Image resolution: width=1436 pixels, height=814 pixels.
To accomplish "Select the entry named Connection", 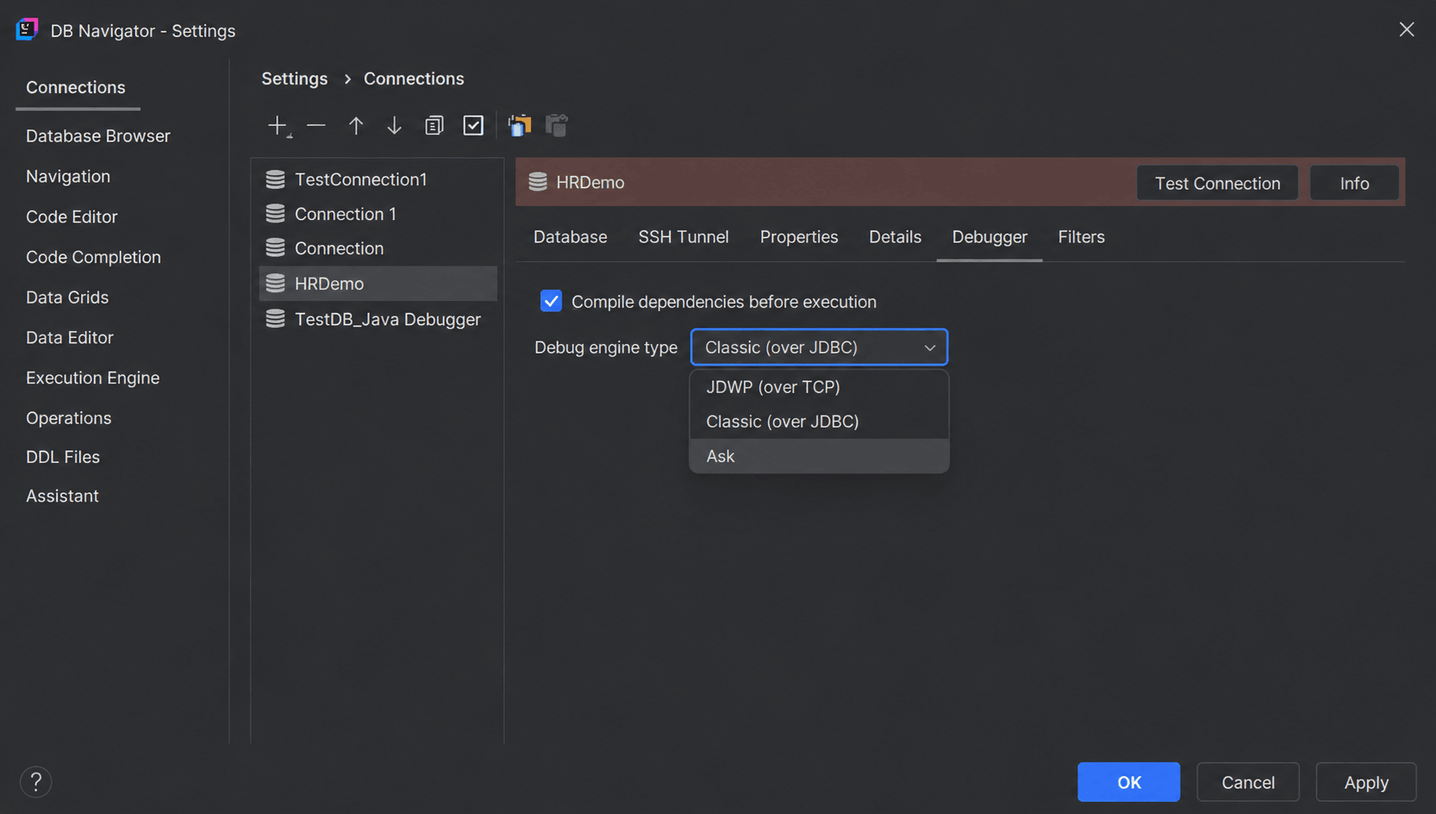I will pos(378,248).
